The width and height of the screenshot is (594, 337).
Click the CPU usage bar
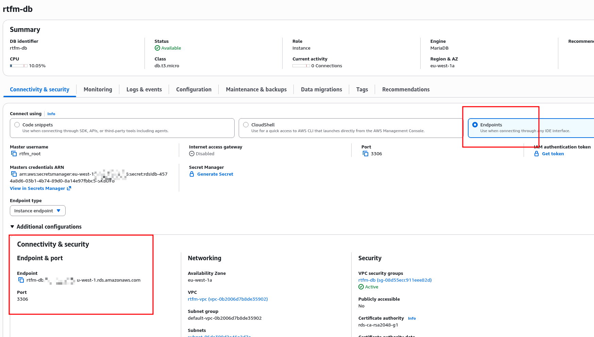[x=19, y=66]
